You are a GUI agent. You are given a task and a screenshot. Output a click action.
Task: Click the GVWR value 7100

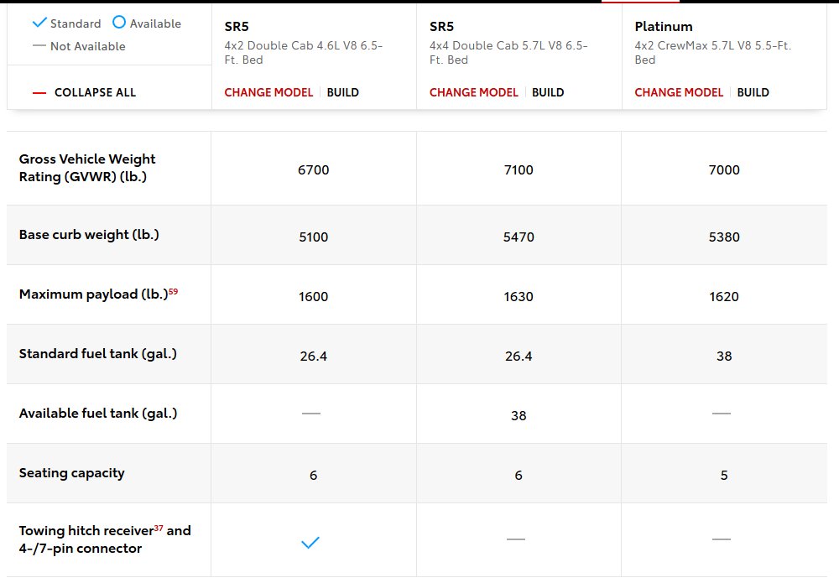pyautogui.click(x=519, y=170)
